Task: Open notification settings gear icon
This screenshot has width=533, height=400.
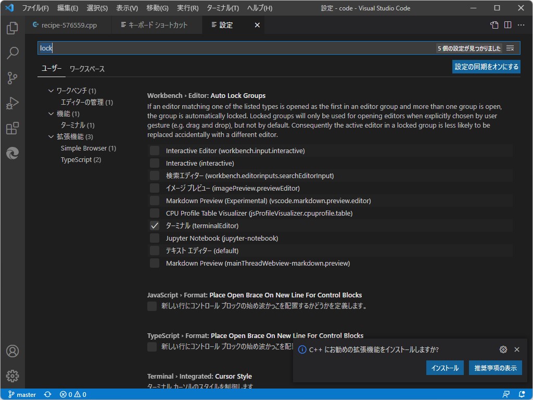Action: click(503, 349)
